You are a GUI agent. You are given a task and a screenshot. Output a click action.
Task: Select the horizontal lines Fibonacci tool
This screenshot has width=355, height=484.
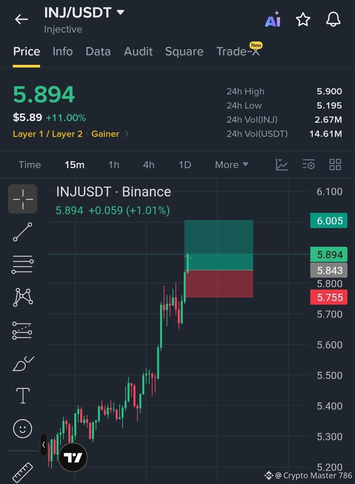pos(23,264)
